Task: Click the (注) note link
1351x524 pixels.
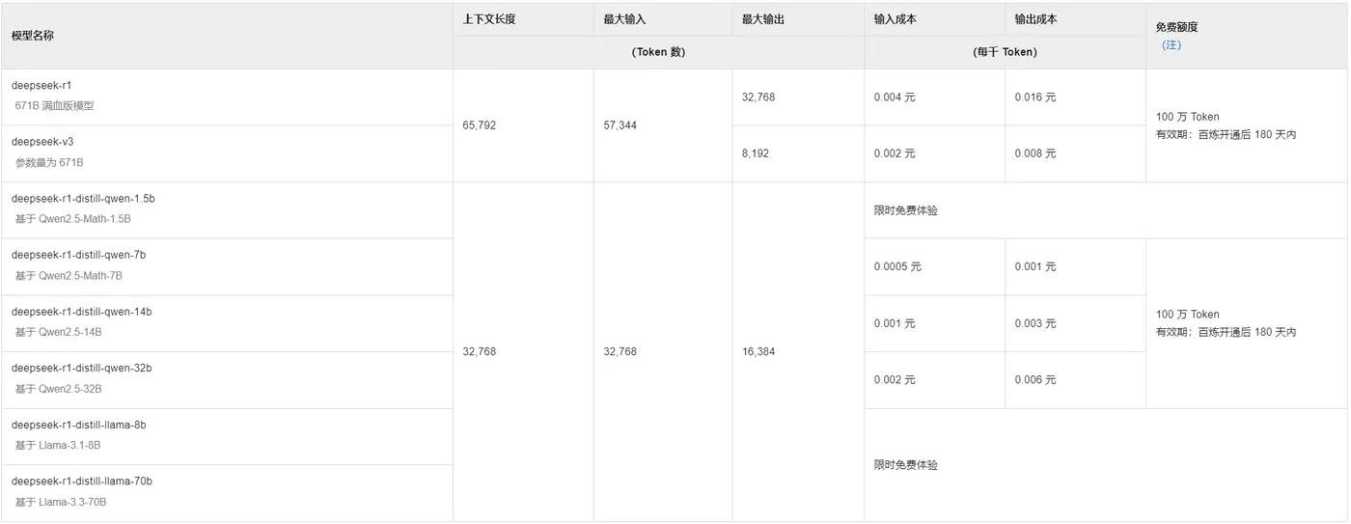Action: [1171, 45]
